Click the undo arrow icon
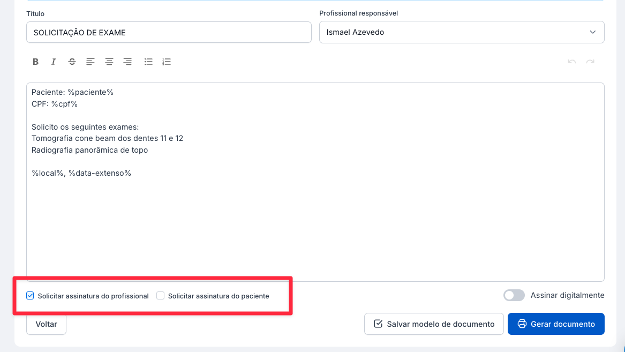Screen dimensions: 625x352 pos(572,62)
